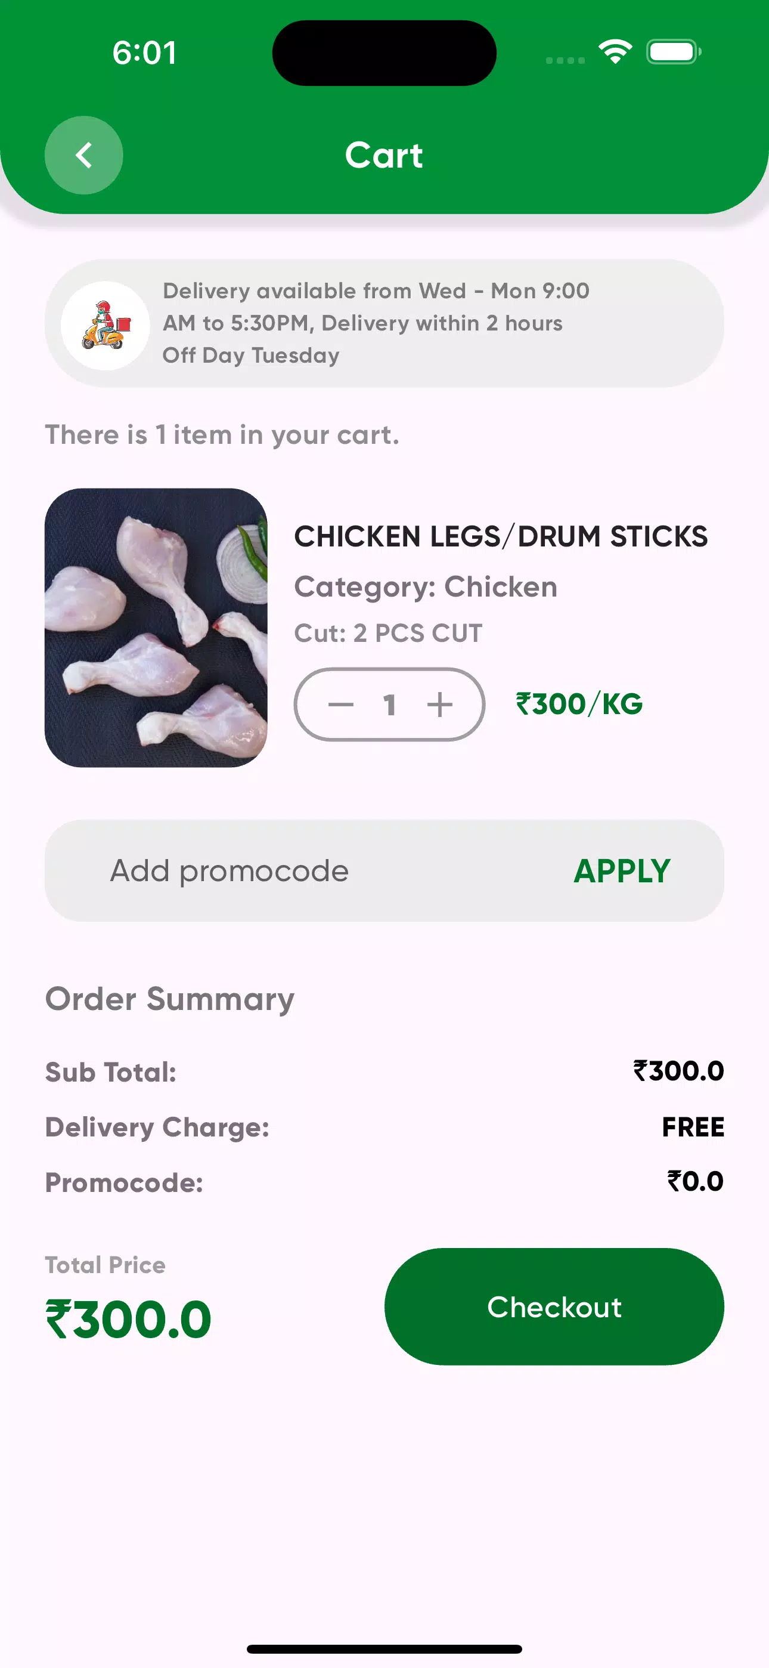Tap the total price ₹300.0 amount
This screenshot has width=769, height=1668.
click(128, 1319)
